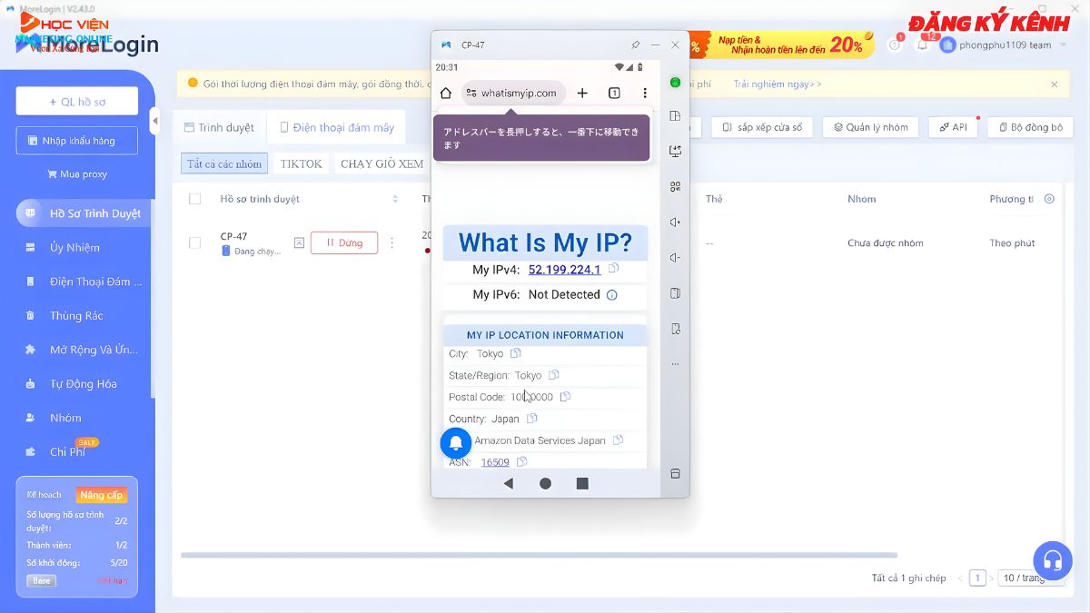1090x613 pixels.
Task: Copy the IPv4 address with copy icon
Action: pos(614,269)
